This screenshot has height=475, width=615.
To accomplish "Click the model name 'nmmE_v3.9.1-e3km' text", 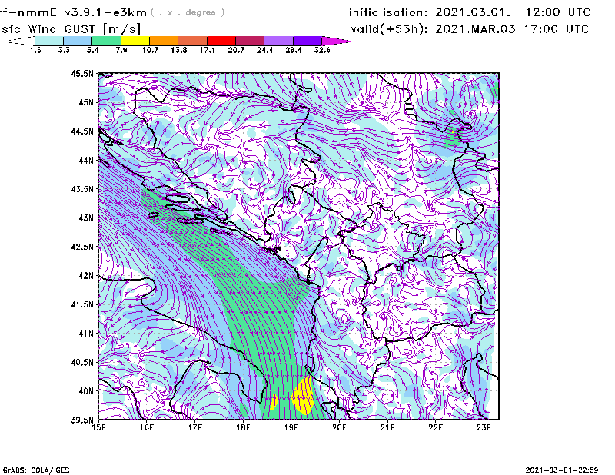I will pos(82,12).
